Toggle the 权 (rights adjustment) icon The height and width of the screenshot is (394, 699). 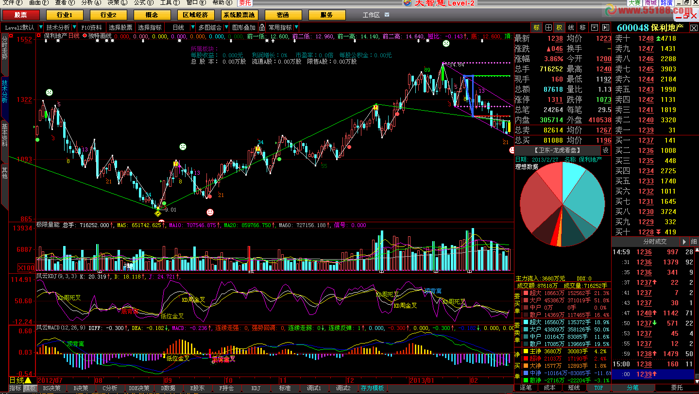(x=560, y=27)
